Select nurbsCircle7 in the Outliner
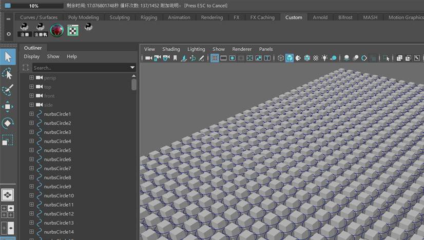The height and width of the screenshot is (240, 424). click(57, 168)
